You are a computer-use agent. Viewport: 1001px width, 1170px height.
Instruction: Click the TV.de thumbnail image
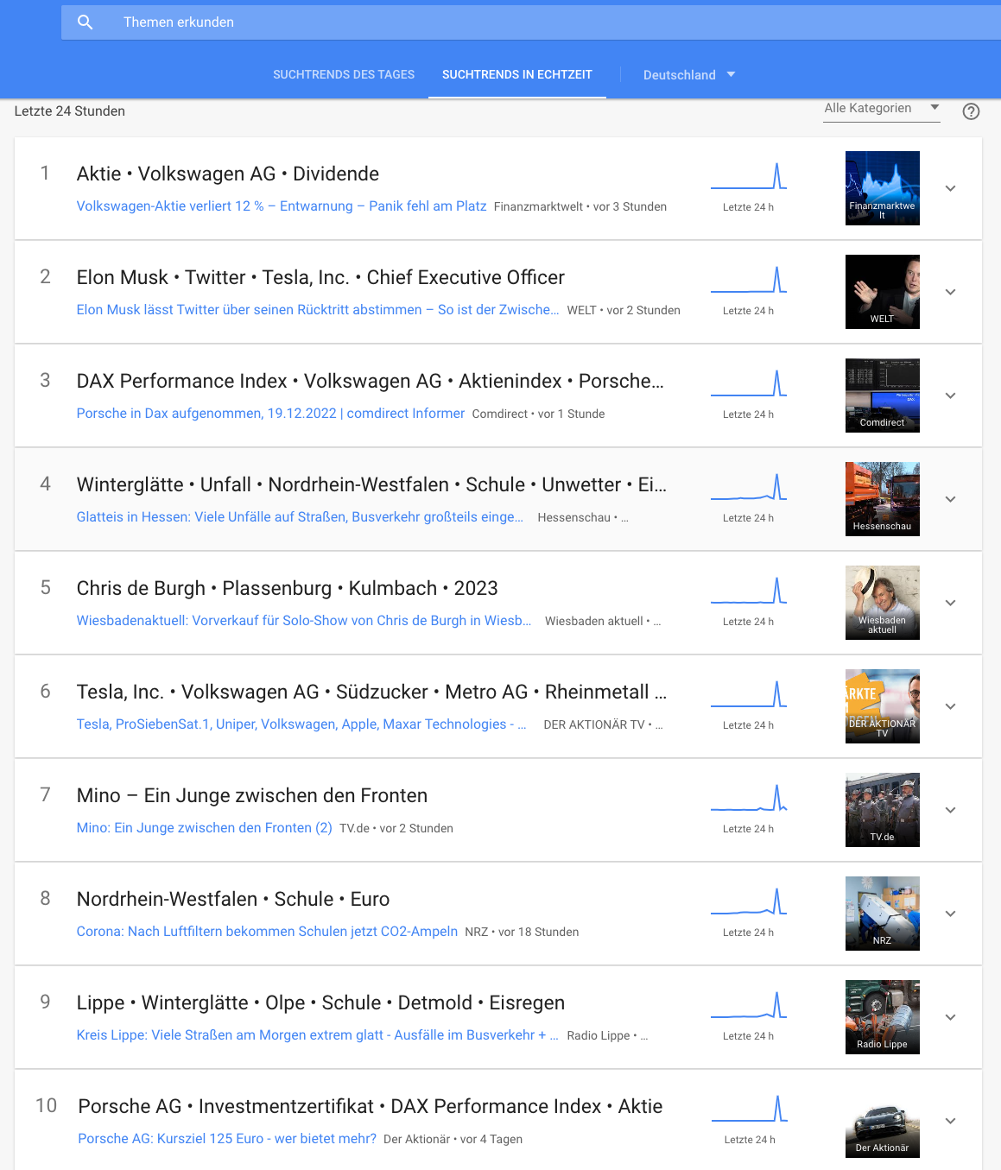(883, 810)
